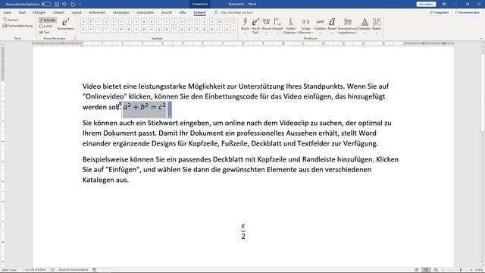Click the Was möchten Sie tun search field
This screenshot has height=273, width=485.
(x=237, y=13)
